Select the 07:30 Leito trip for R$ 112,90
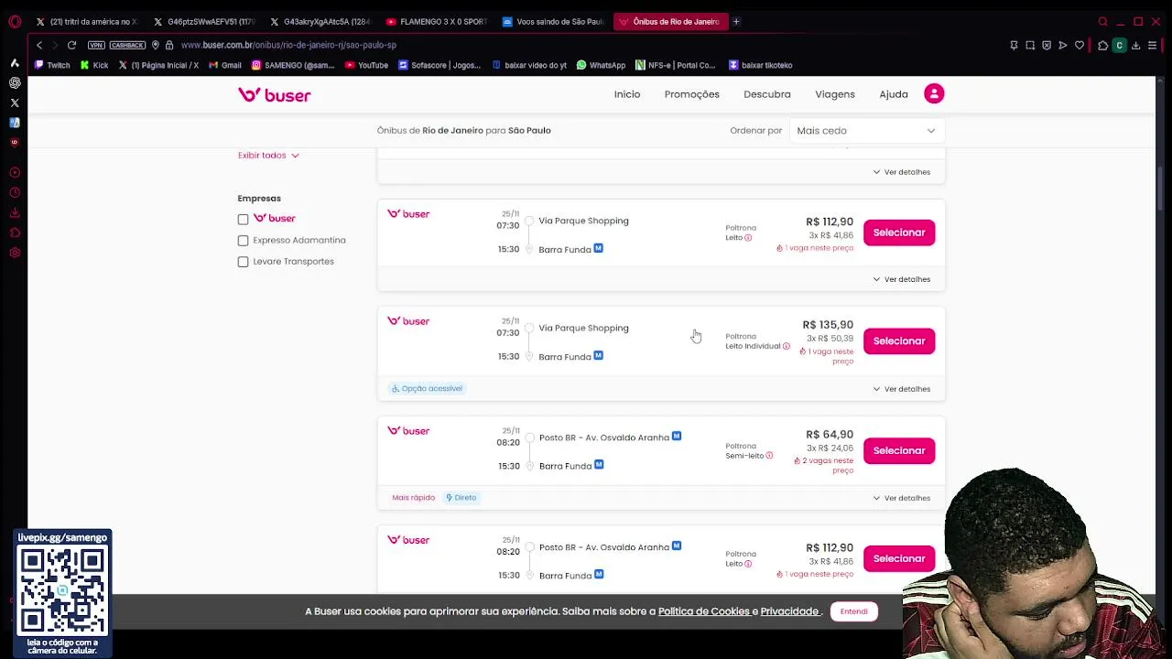Viewport: 1172px width, 659px height. tap(899, 232)
